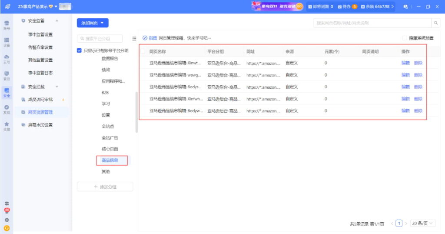Open the 发现 discover section icon
The image size is (445, 234).
[x=7, y=109]
